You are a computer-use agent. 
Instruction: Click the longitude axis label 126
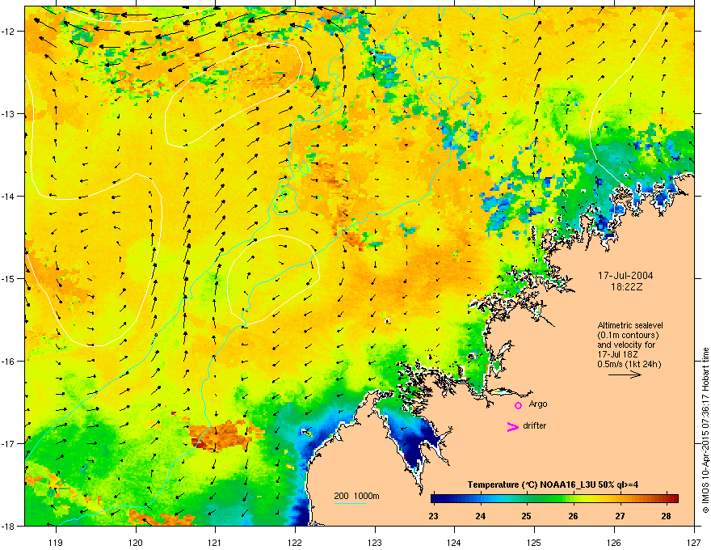point(614,542)
